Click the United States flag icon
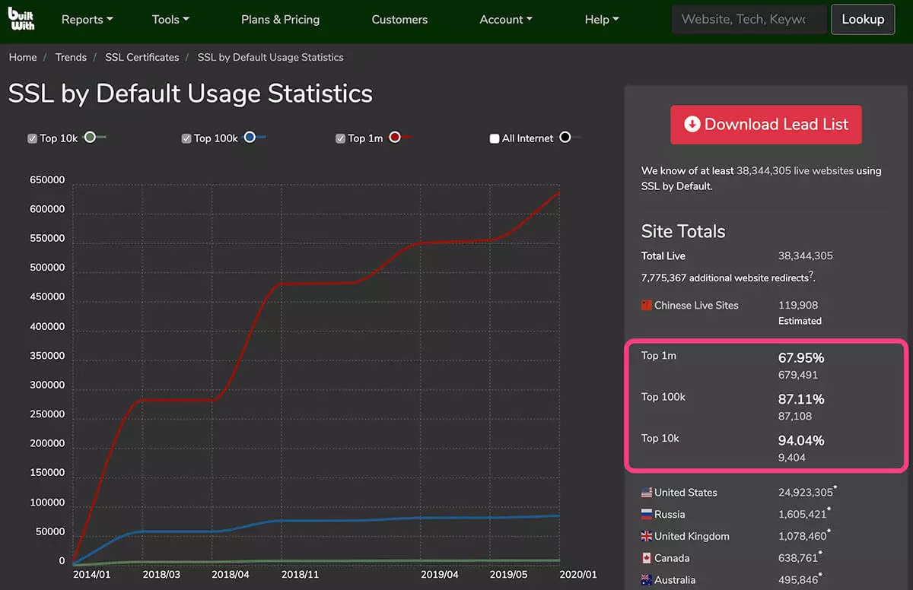This screenshot has width=913, height=590. click(x=647, y=492)
